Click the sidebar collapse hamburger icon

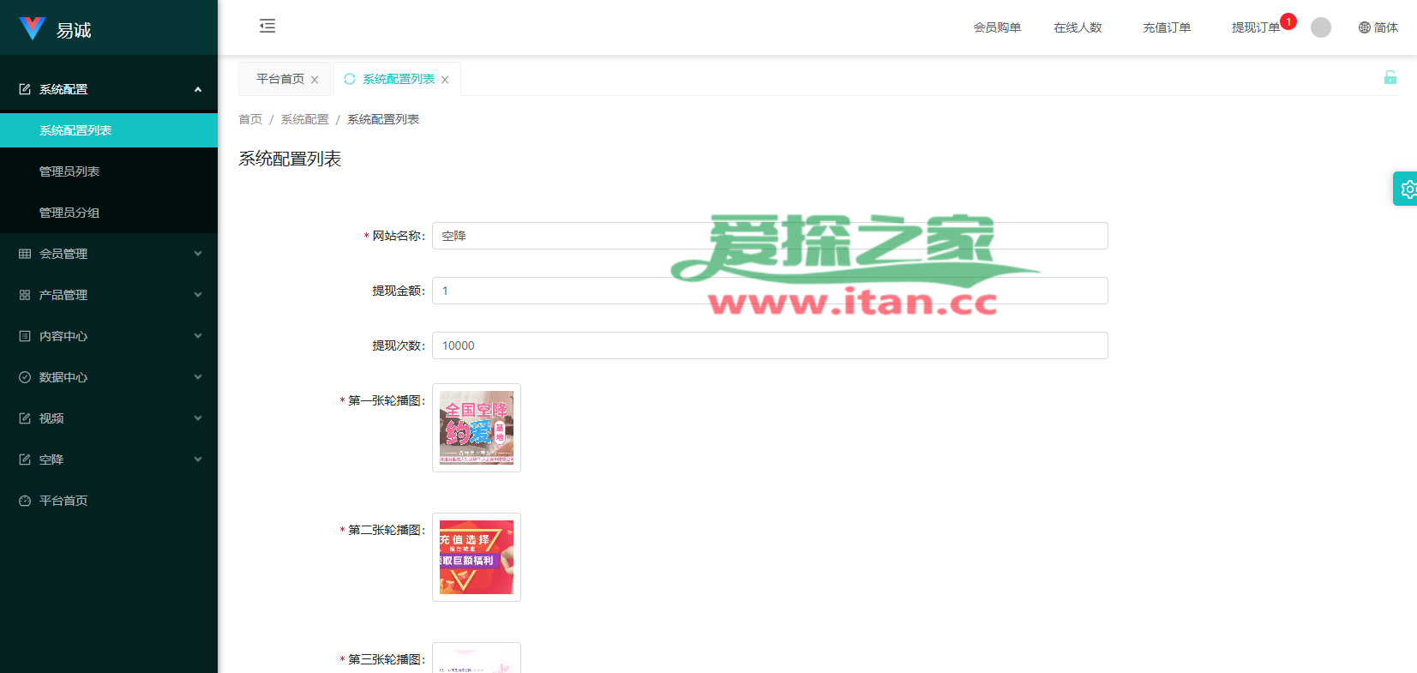click(x=267, y=26)
